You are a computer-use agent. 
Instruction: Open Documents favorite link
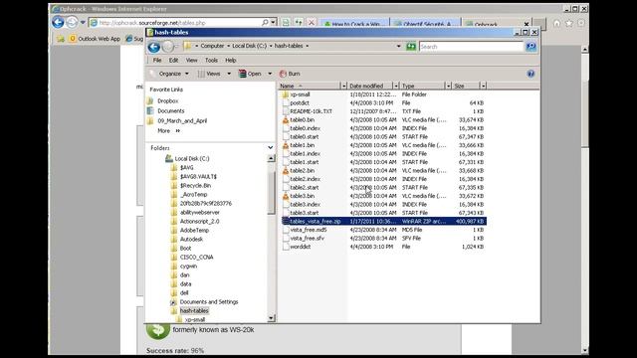[170, 110]
